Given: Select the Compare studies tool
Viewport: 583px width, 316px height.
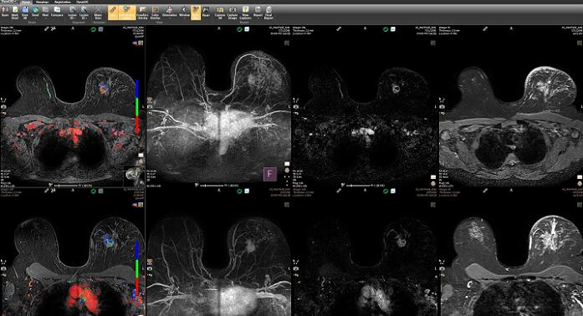Looking at the screenshot, I should (x=57, y=12).
